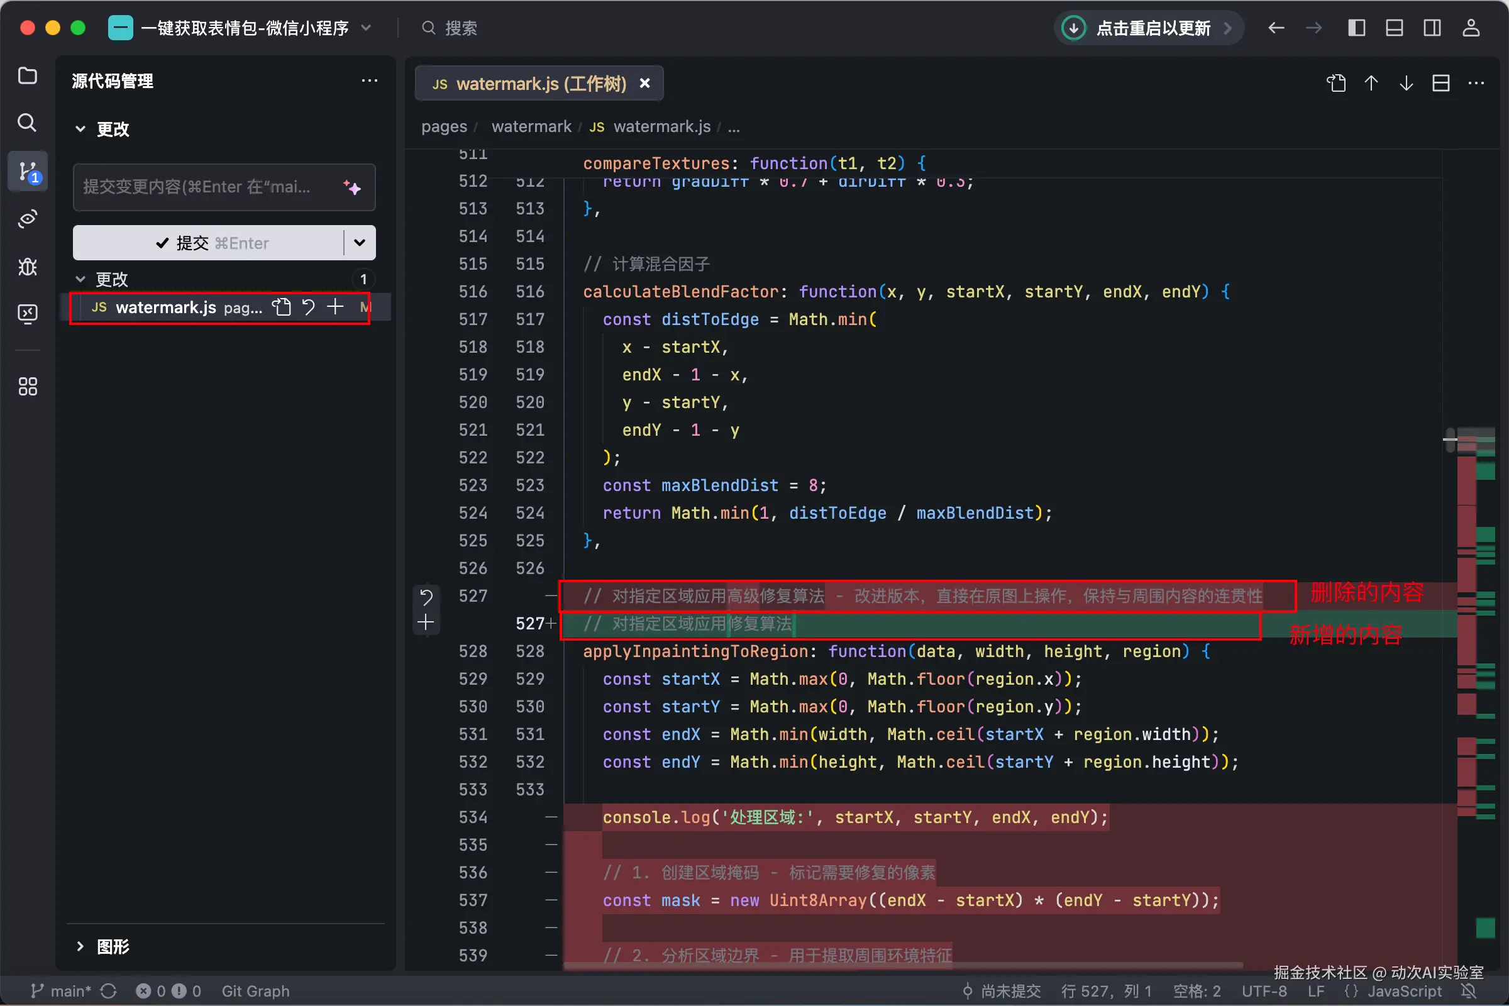
Task: Toggle primary sidebar layout icon
Action: click(x=1356, y=28)
